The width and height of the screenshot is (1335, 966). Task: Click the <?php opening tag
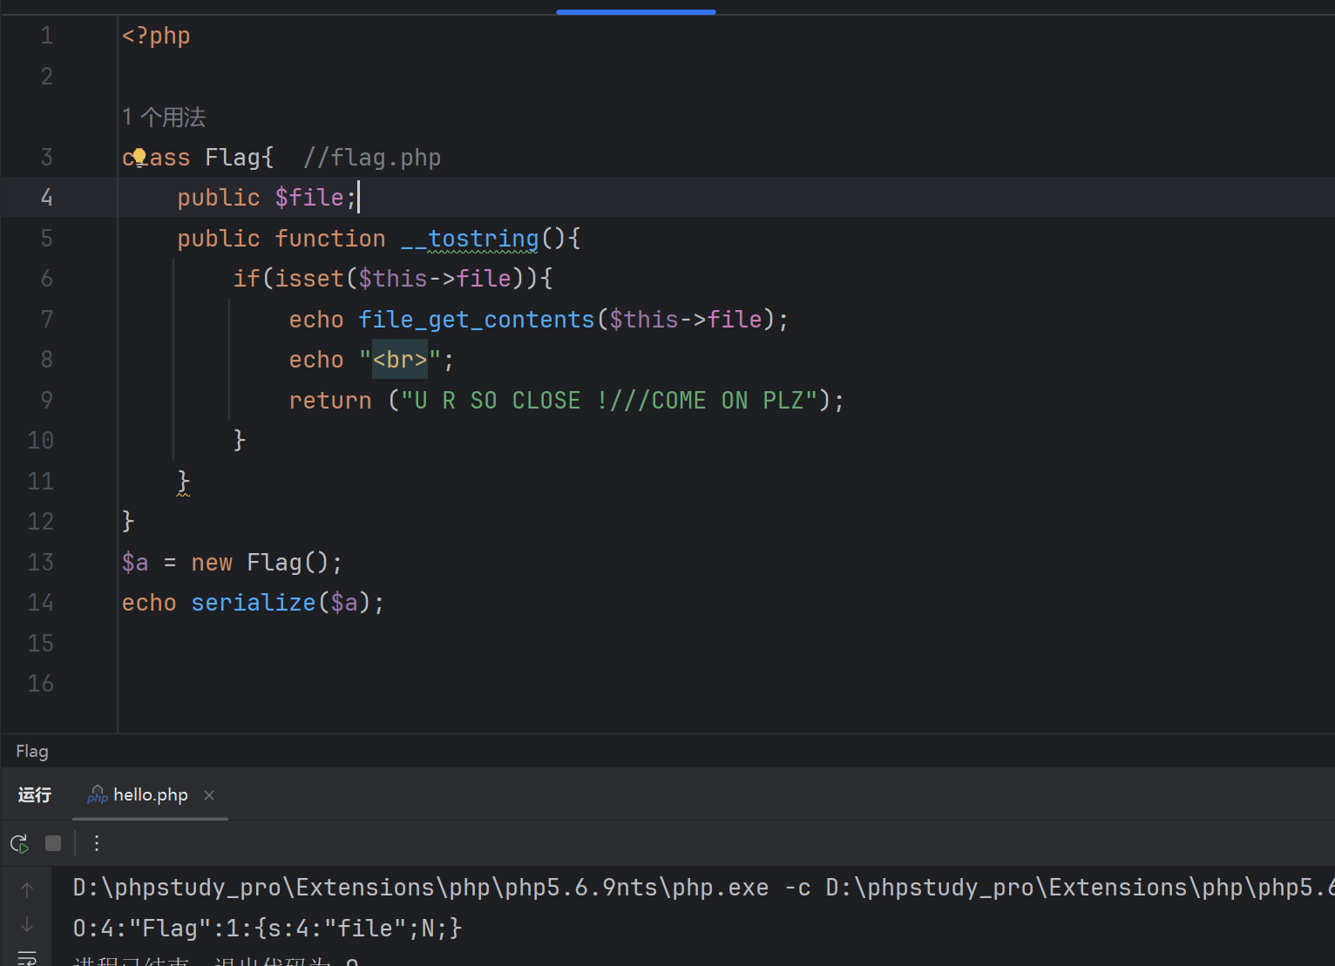(156, 36)
